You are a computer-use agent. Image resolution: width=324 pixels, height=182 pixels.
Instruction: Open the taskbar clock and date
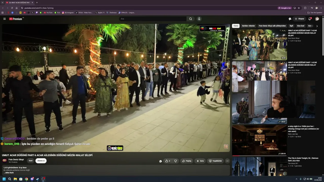point(318,179)
